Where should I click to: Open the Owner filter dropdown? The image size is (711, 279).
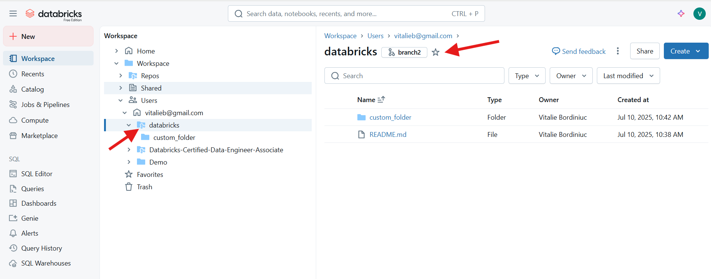[571, 76]
